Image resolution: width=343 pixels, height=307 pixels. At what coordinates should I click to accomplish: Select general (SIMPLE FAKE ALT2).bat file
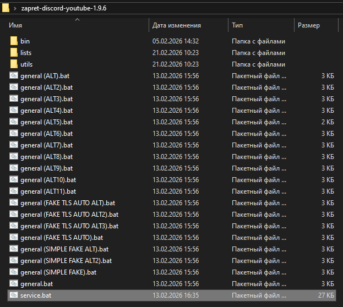click(x=66, y=261)
